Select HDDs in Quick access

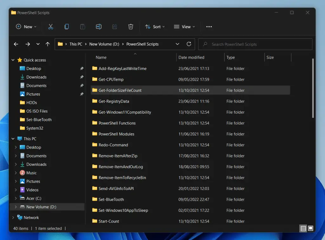pyautogui.click(x=31, y=103)
